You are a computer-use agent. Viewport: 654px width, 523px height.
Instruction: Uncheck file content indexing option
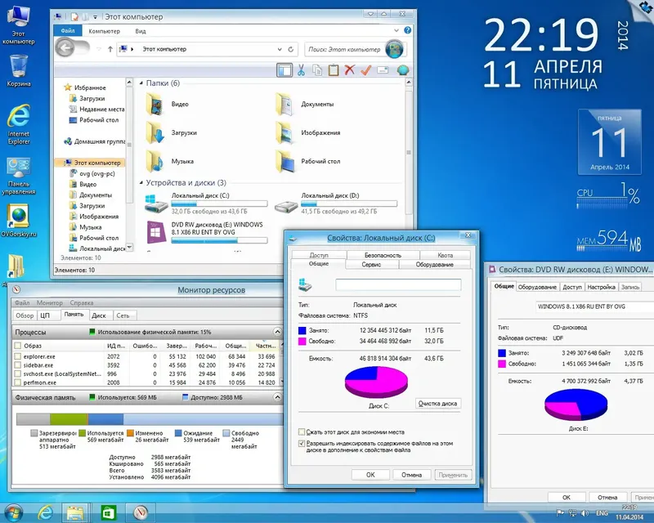[x=302, y=444]
